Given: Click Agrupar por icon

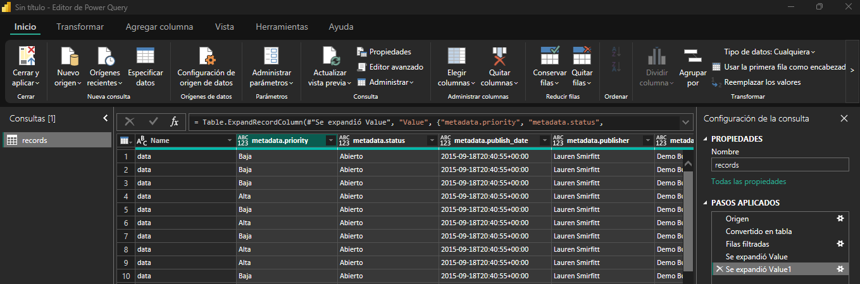Looking at the screenshot, I should 692,56.
